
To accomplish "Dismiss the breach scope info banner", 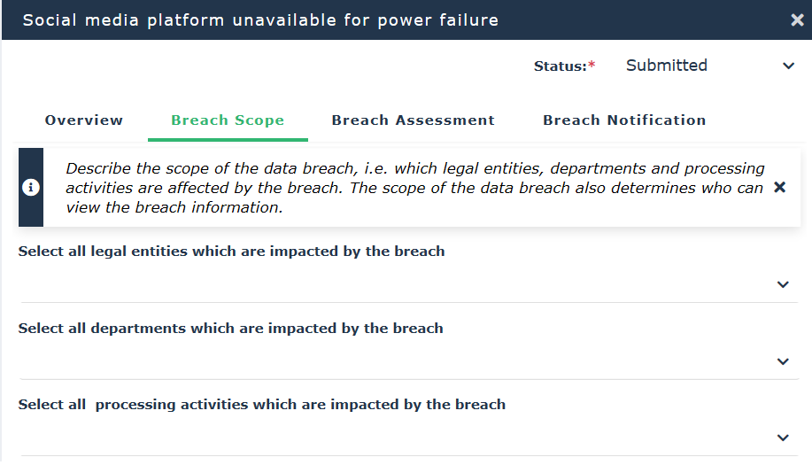I will (x=779, y=188).
